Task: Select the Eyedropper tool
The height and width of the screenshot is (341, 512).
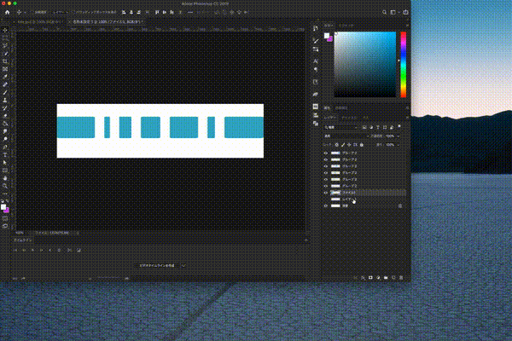Action: coord(6,77)
